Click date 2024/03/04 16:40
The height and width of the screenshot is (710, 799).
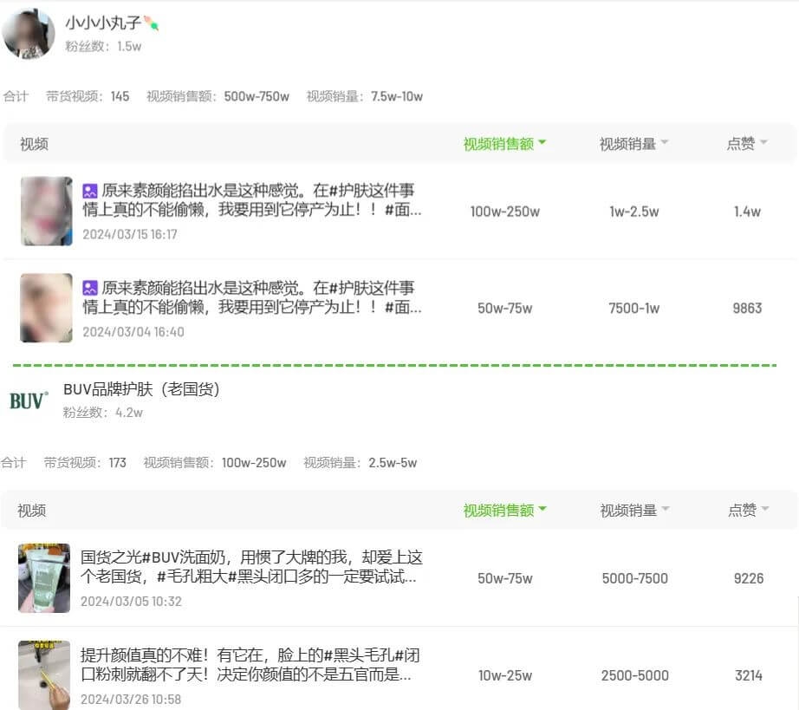[x=133, y=332]
